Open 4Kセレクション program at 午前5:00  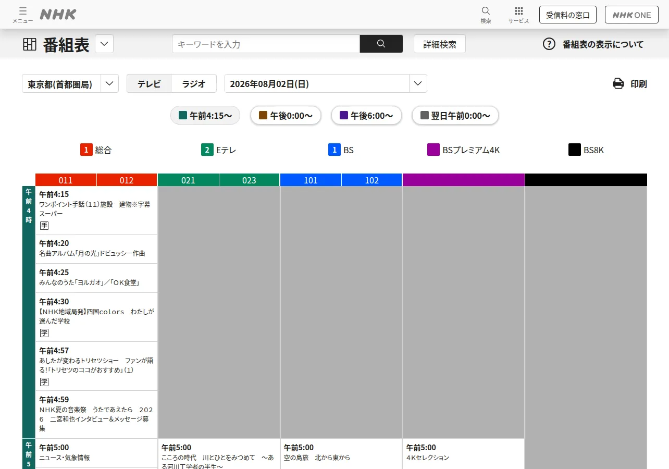464,454
